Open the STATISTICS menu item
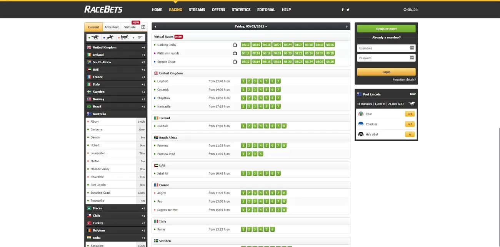 (x=241, y=10)
